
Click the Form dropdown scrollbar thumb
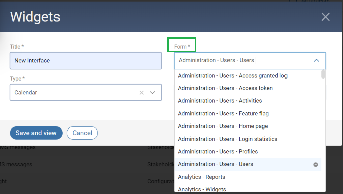tap(323, 74)
